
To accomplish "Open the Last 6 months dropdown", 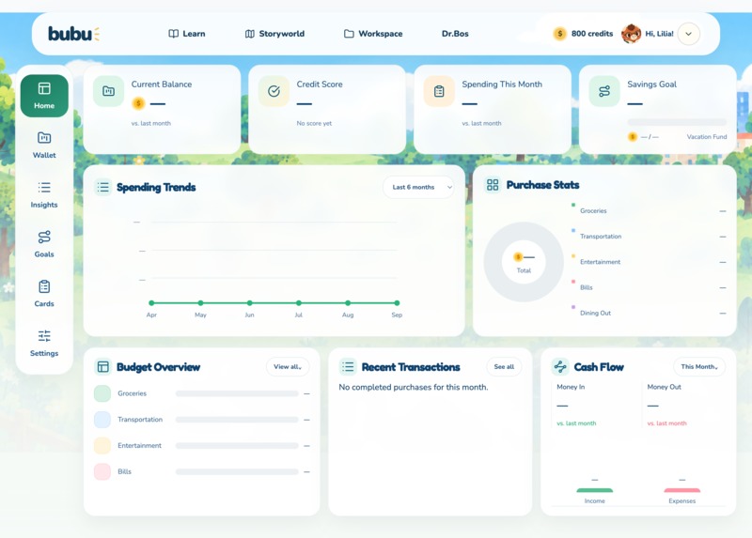I will (418, 187).
